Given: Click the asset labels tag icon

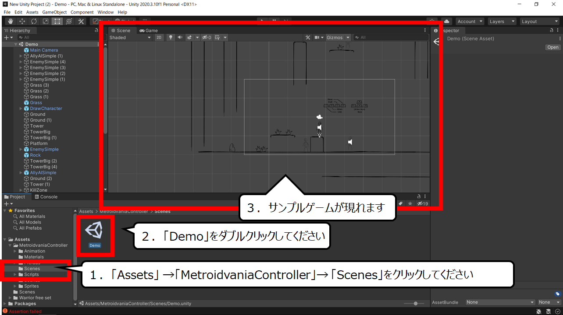Looking at the screenshot, I should [558, 294].
